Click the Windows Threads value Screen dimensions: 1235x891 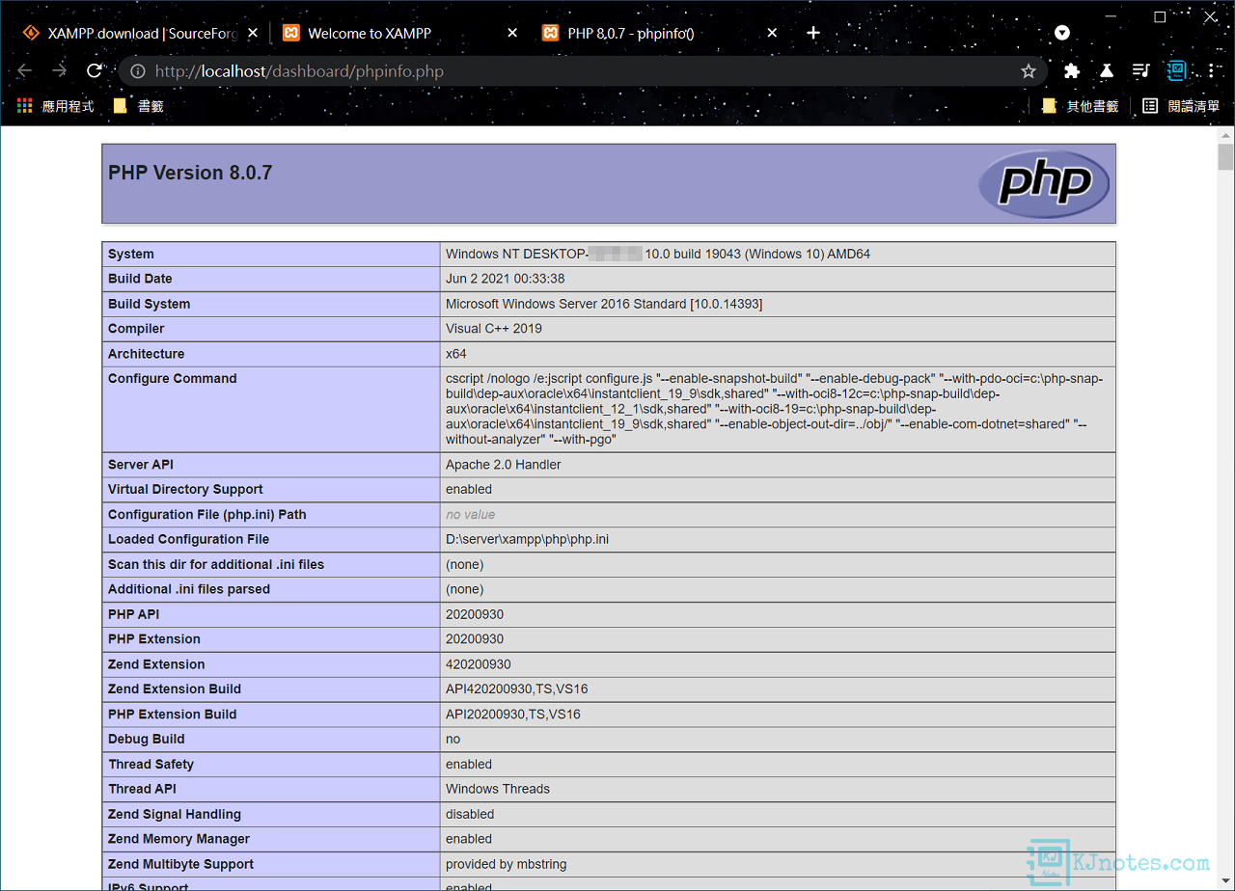pos(498,789)
